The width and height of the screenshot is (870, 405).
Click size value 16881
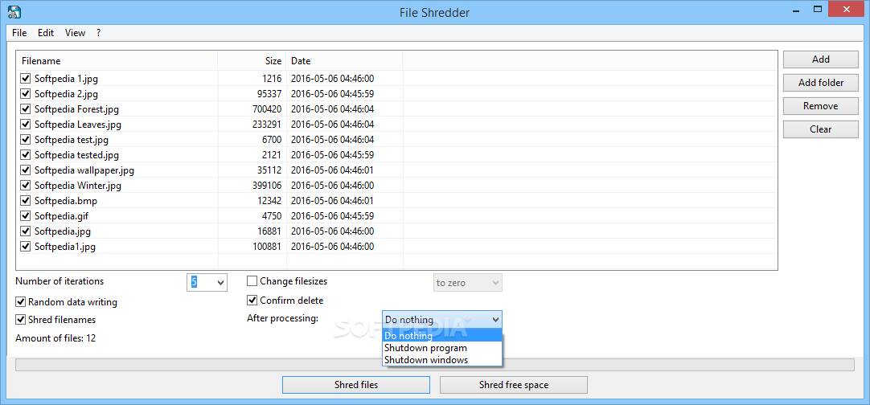pos(269,231)
